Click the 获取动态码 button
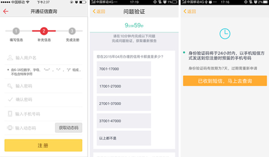Viewport: 269px width, 157px height. 69,128
